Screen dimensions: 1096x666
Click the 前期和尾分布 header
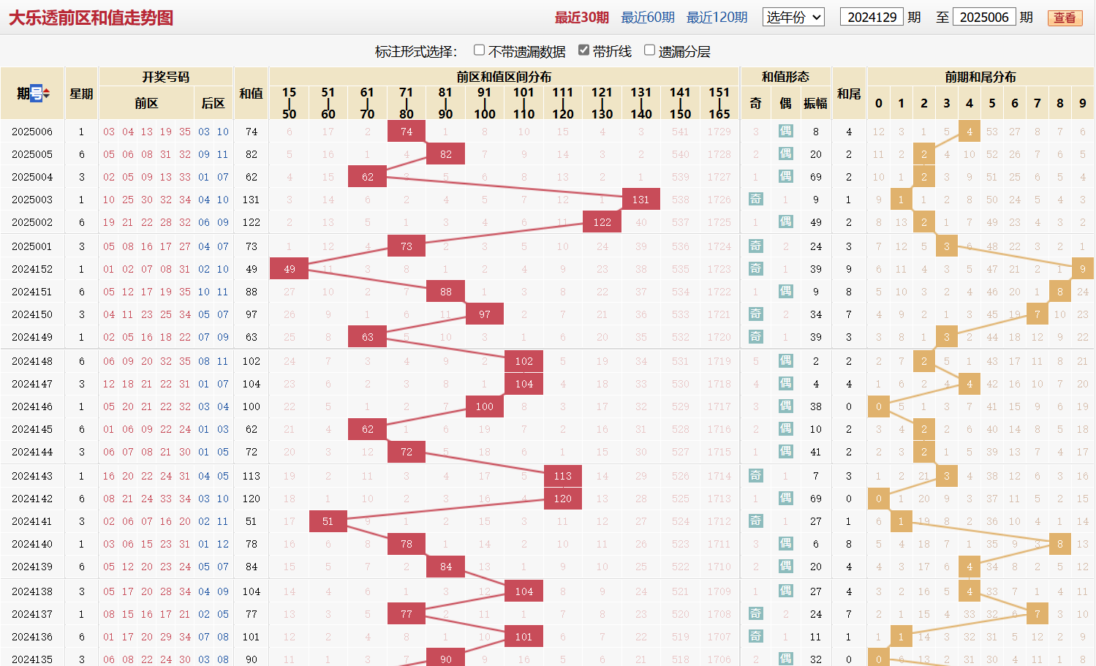(980, 77)
